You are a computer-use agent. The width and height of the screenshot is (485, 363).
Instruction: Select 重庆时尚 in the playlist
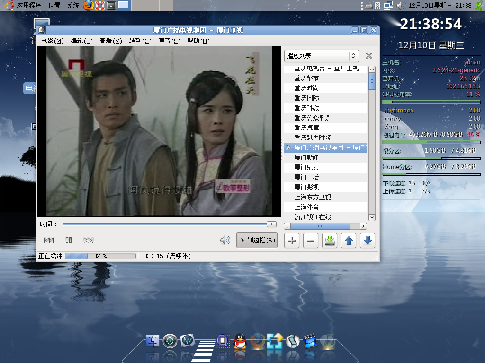(x=325, y=88)
